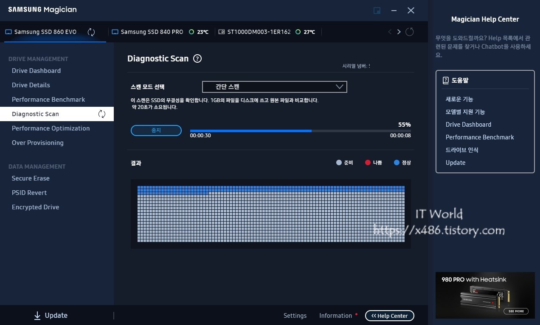The width and height of the screenshot is (540, 325).
Task: Click the red 나쁨 legend swatch
Action: 368,163
